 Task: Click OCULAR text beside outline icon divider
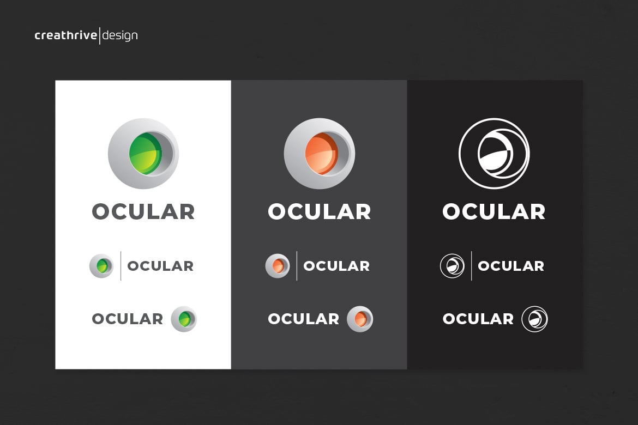(x=511, y=266)
